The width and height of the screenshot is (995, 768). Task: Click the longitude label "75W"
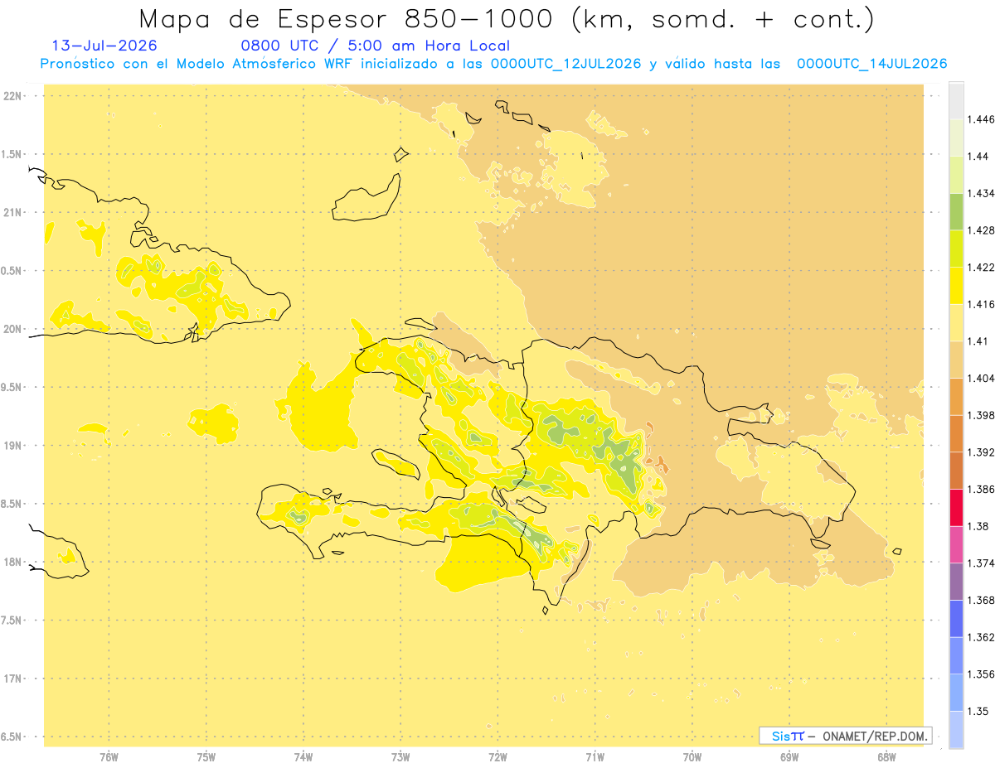click(x=206, y=756)
